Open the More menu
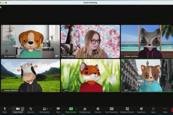Viewport: 173px width, 115px height. [165, 109]
